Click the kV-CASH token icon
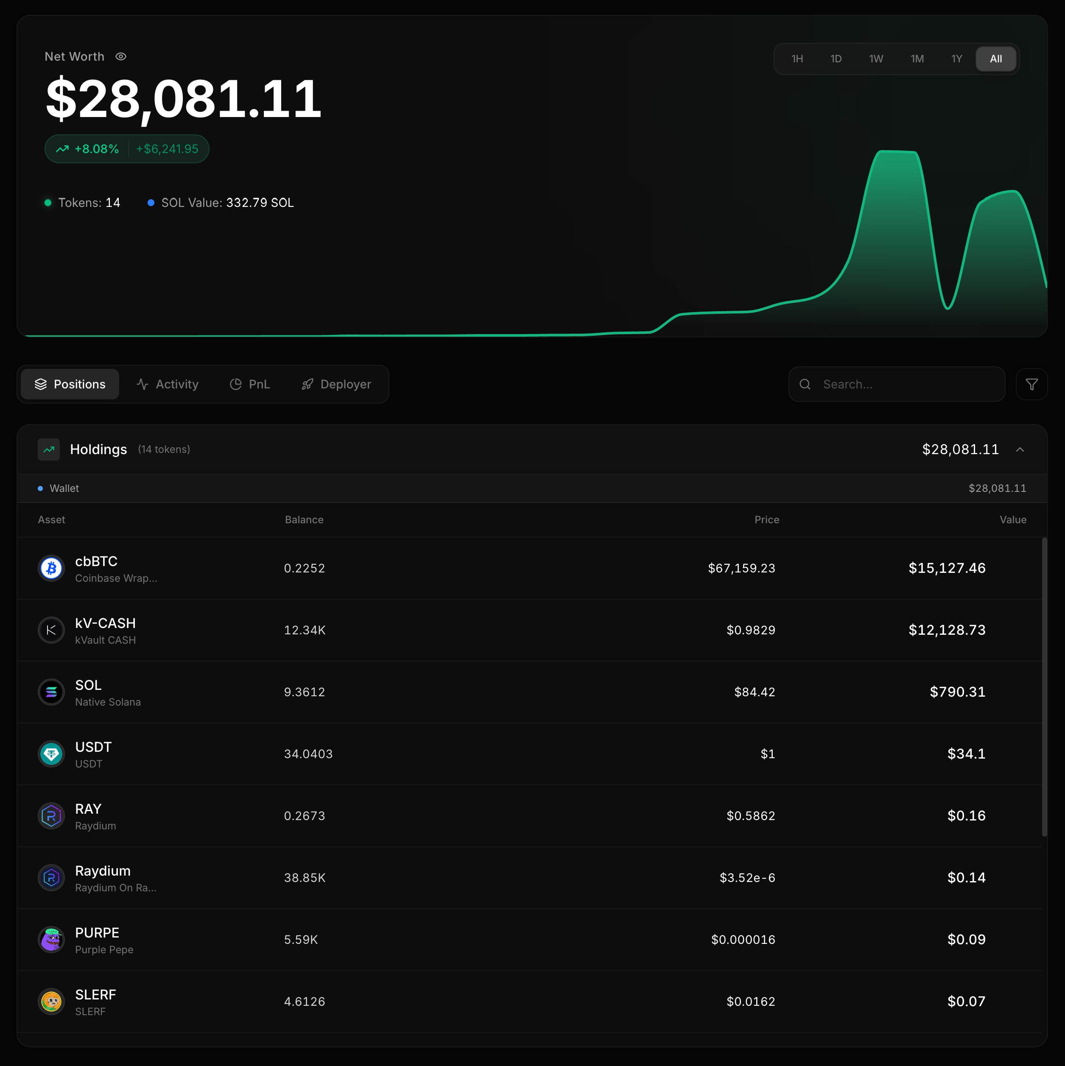The height and width of the screenshot is (1066, 1065). tap(51, 630)
